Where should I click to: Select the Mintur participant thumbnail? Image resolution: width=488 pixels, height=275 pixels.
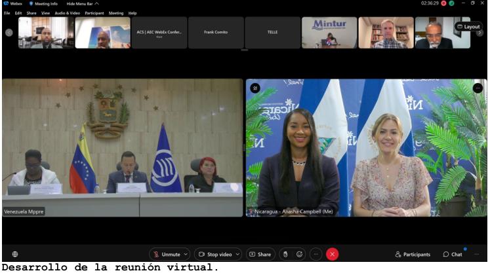329,33
